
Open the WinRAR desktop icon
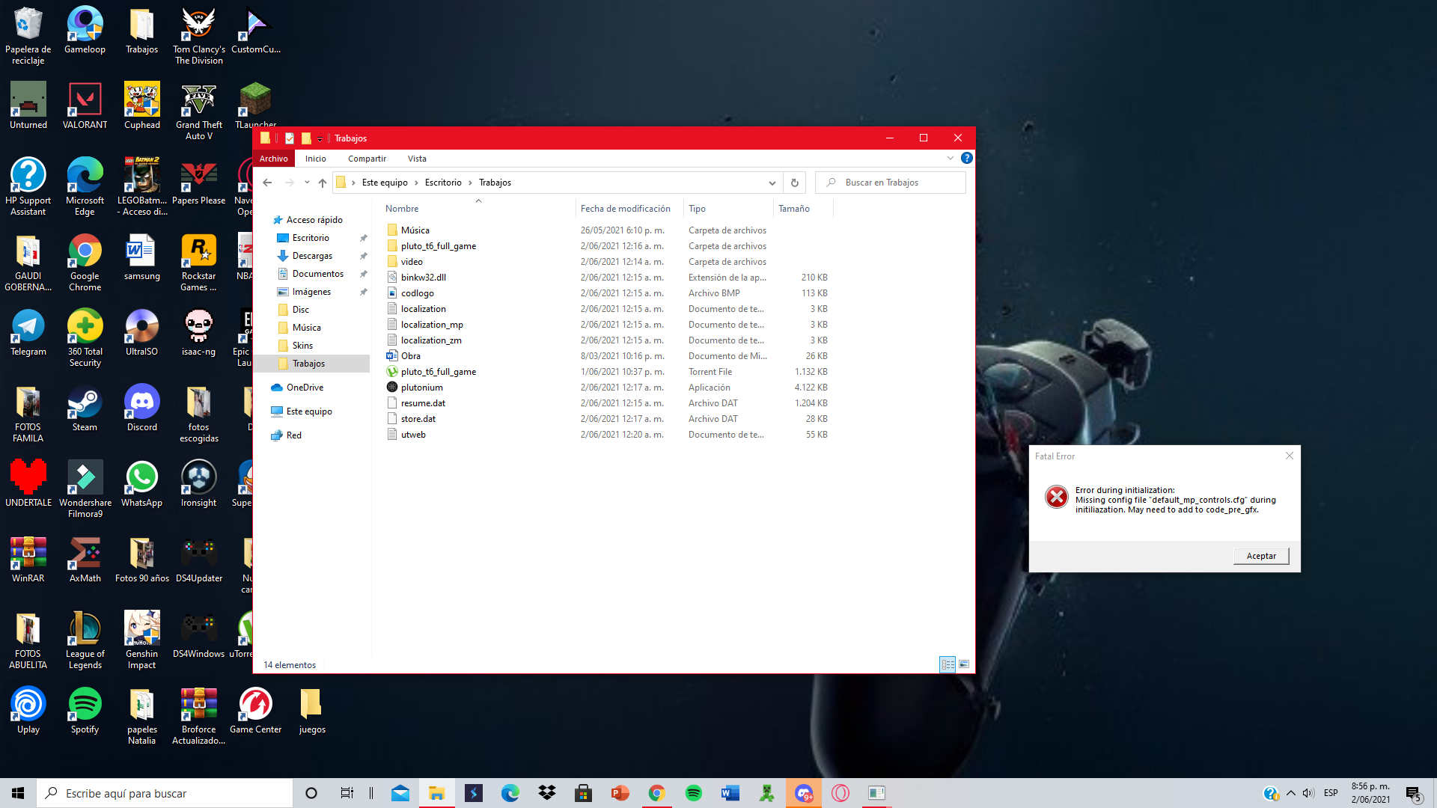pyautogui.click(x=28, y=560)
